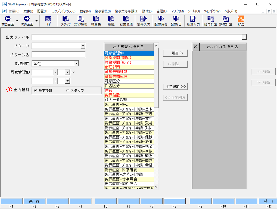The image size is (277, 209).
Task: Click the 追加 >> button
Action: tap(175, 53)
